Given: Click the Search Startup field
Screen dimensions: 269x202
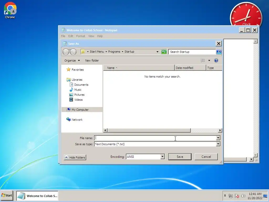Looking at the screenshot, I should point(192,52).
